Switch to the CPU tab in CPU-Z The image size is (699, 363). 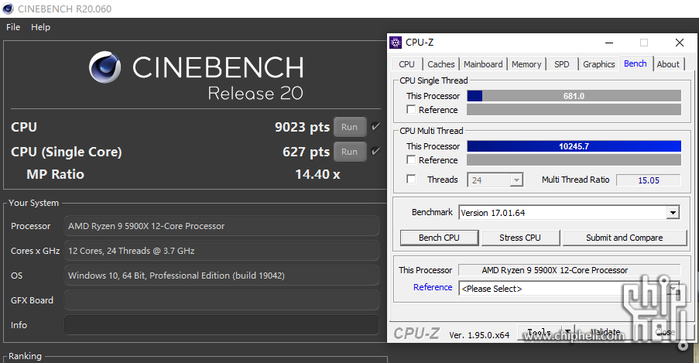pyautogui.click(x=406, y=64)
